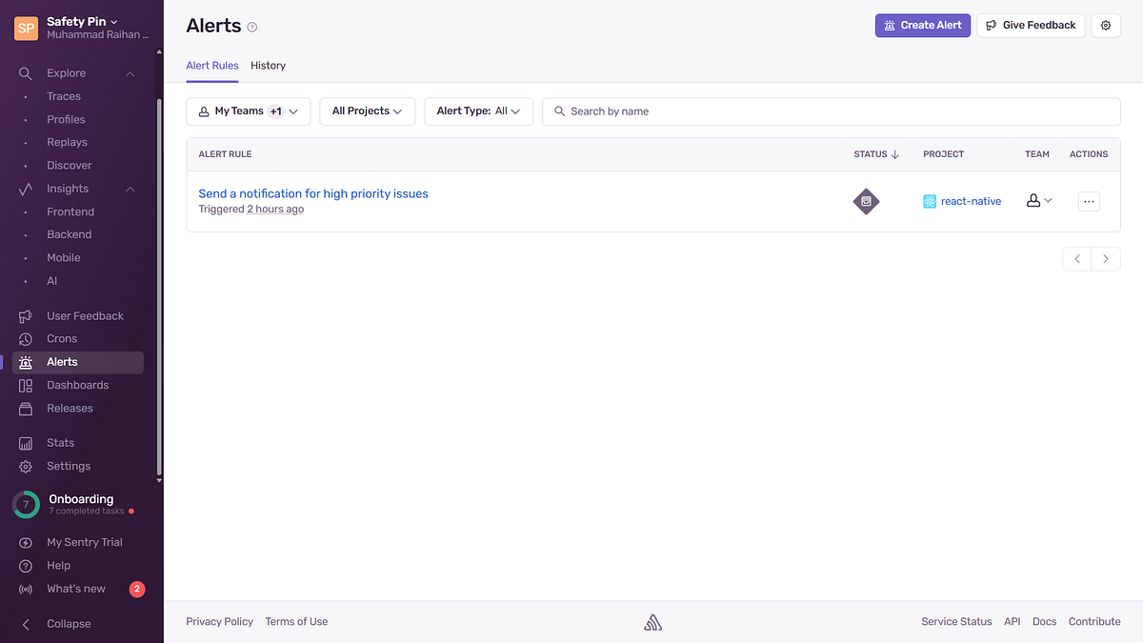Open What's new via the megaphone icon
The height and width of the screenshot is (643, 1143).
coord(26,589)
